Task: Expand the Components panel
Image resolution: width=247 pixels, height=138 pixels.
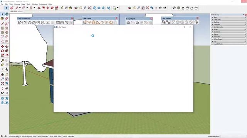Action: (x=228, y=27)
